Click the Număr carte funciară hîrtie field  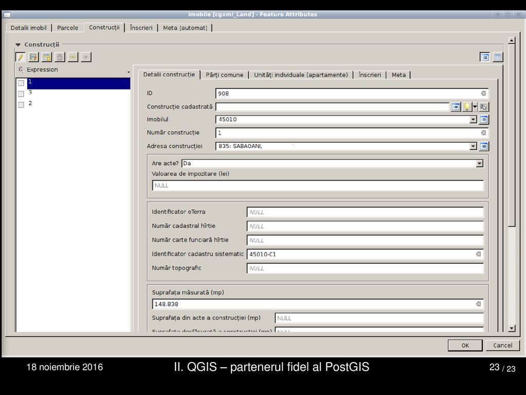pos(365,240)
